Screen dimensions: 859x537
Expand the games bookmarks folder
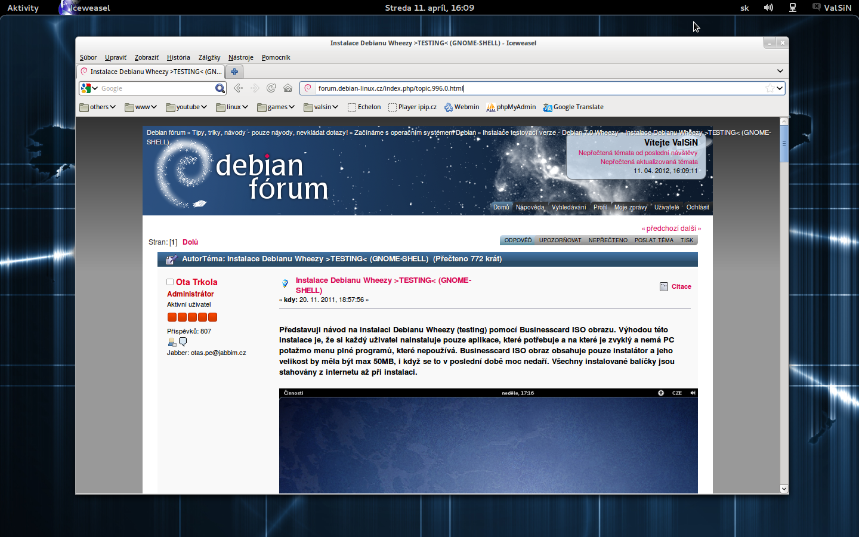276,107
